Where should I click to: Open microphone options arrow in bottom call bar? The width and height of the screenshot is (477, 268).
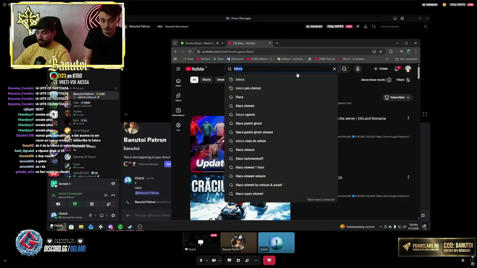206,261
